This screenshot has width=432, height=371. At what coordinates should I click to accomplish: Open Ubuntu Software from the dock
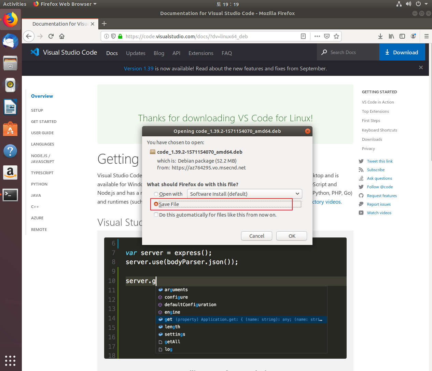click(x=10, y=129)
